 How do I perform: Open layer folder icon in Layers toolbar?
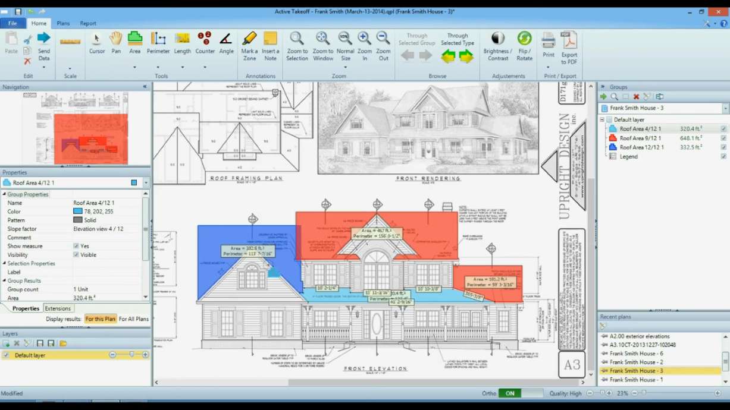click(63, 343)
